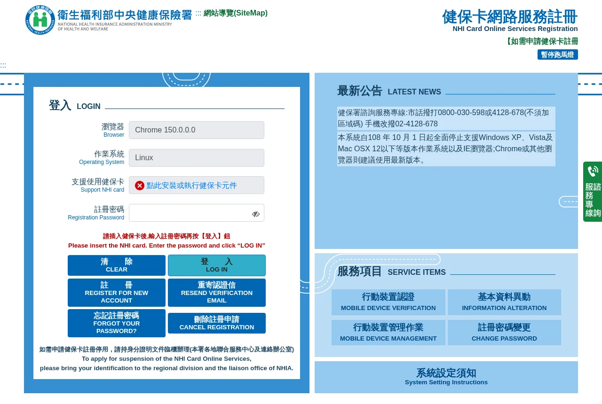Click 忘記註冊密碼 FORGOT YOUR PASSWORD button
Screen dimensions: 602x404
click(117, 323)
